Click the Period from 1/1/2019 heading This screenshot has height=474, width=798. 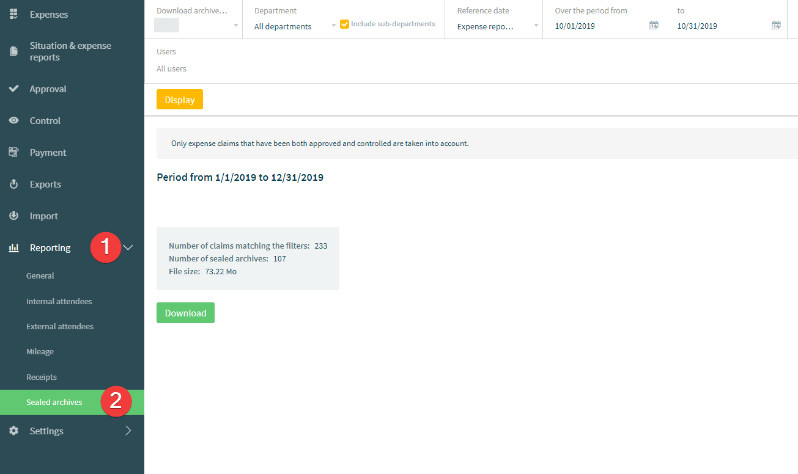click(240, 177)
